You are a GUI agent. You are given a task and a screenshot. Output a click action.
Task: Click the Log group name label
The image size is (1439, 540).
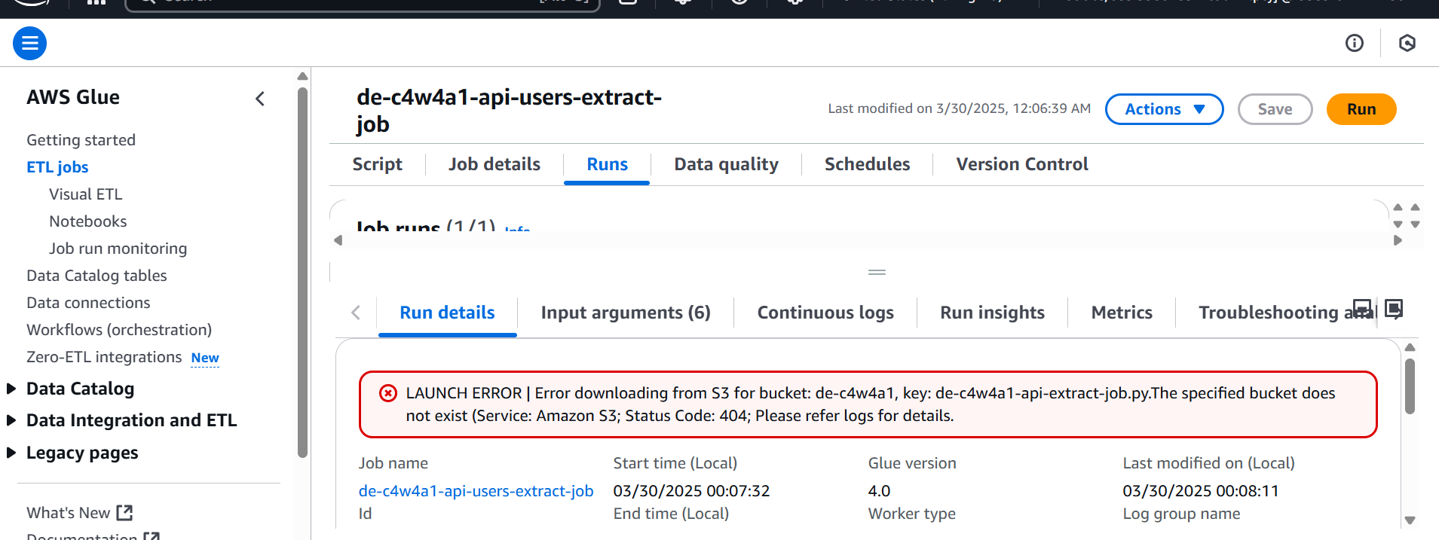tap(1181, 514)
